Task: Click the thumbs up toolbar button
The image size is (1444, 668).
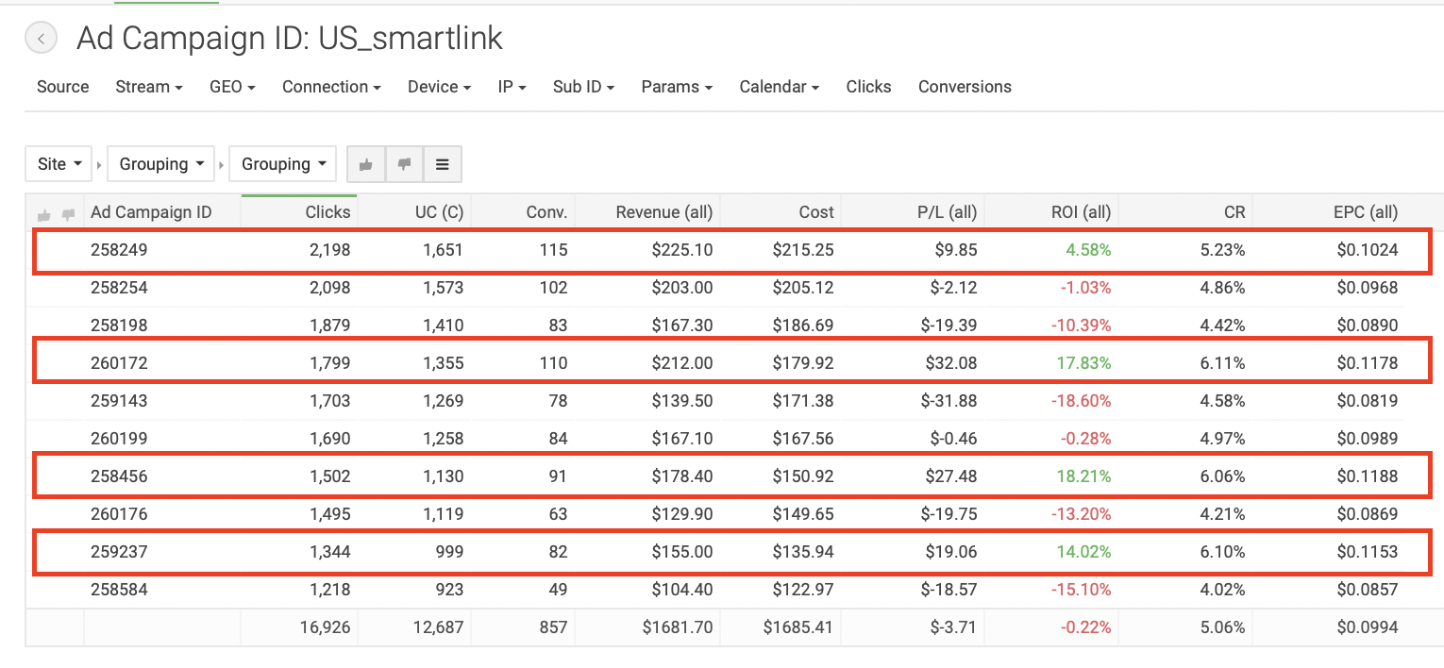Action: point(366,164)
